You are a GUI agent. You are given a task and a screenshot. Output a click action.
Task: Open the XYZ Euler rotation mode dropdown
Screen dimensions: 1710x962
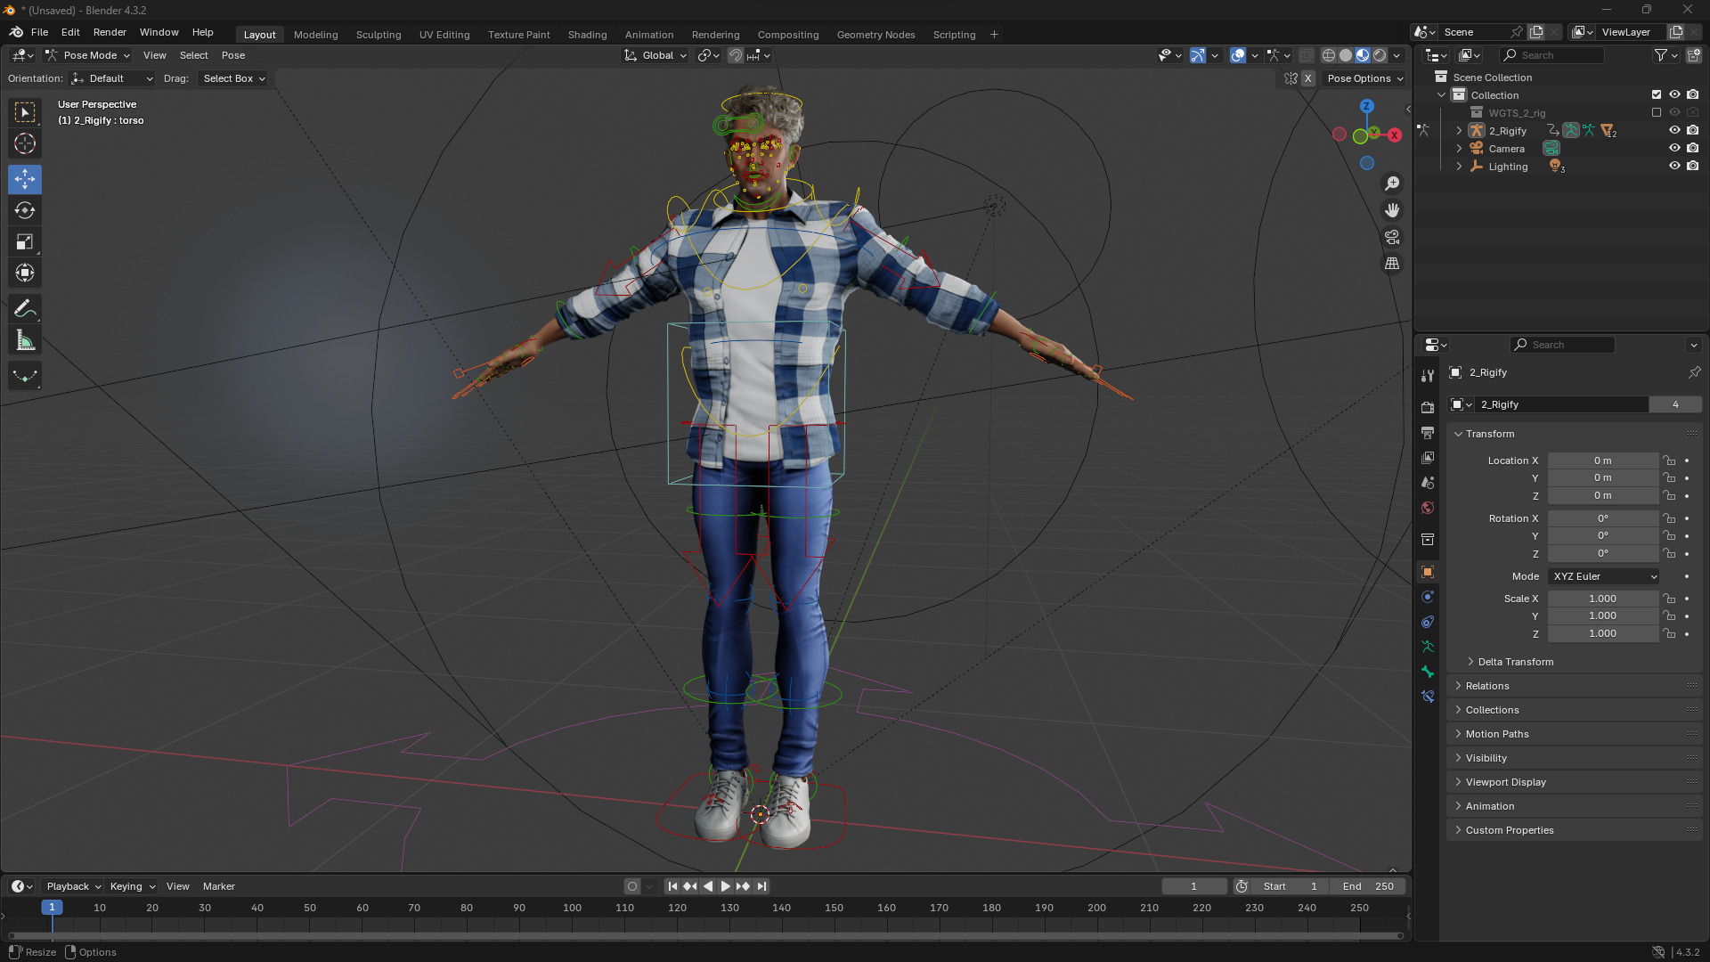coord(1603,576)
